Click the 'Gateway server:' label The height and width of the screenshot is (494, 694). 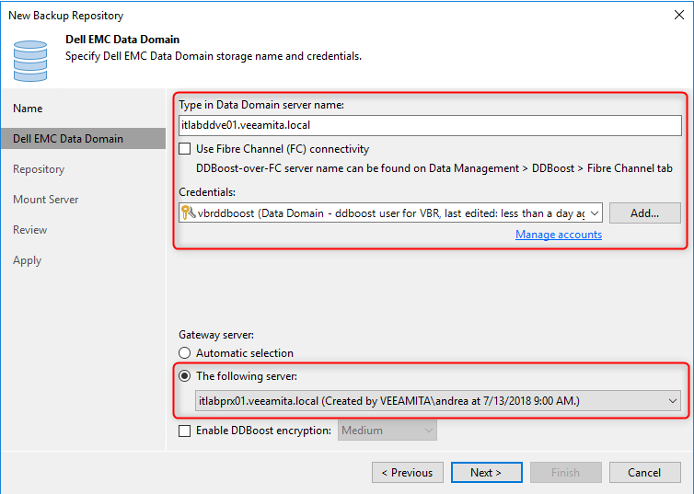[x=216, y=335]
